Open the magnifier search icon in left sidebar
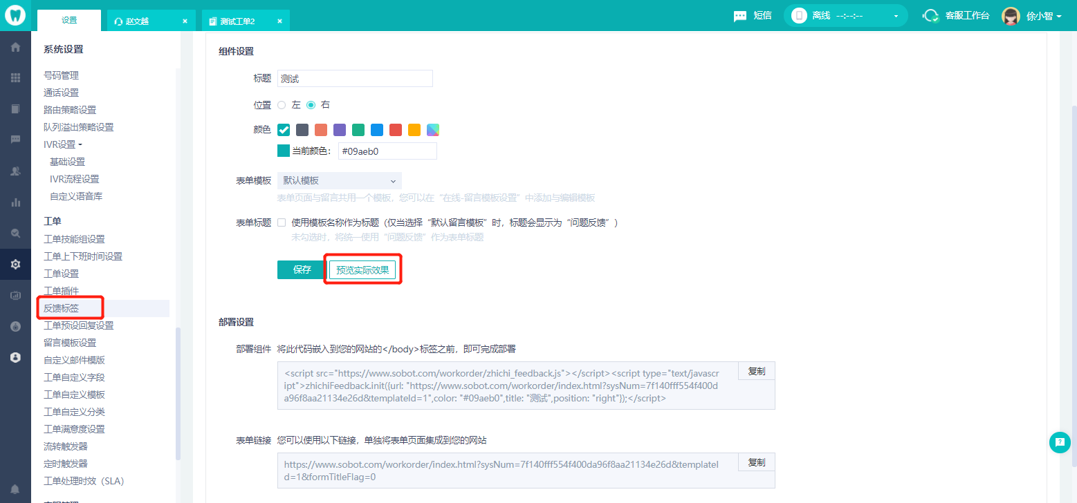Viewport: 1077px width, 503px height. 15,233
